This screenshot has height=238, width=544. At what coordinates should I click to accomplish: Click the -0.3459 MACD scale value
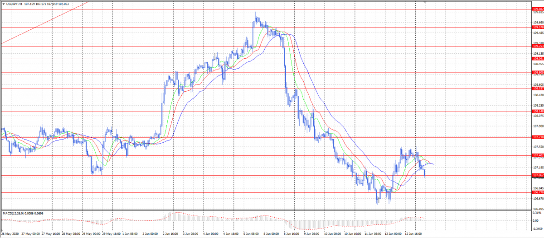click(538, 229)
